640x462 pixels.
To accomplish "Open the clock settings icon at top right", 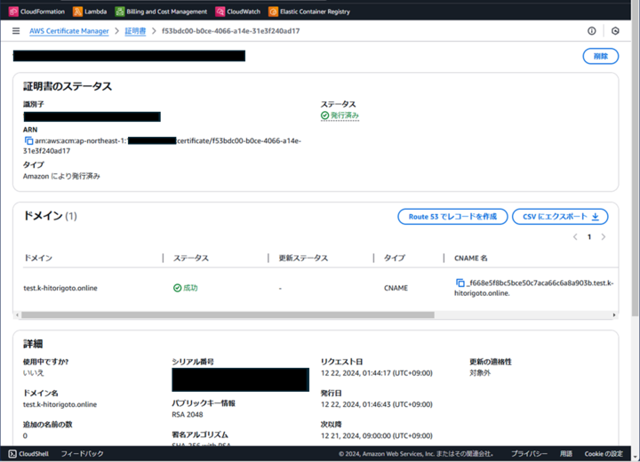I will (615, 31).
